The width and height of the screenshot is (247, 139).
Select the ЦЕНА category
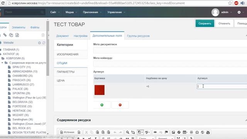(x=71, y=81)
